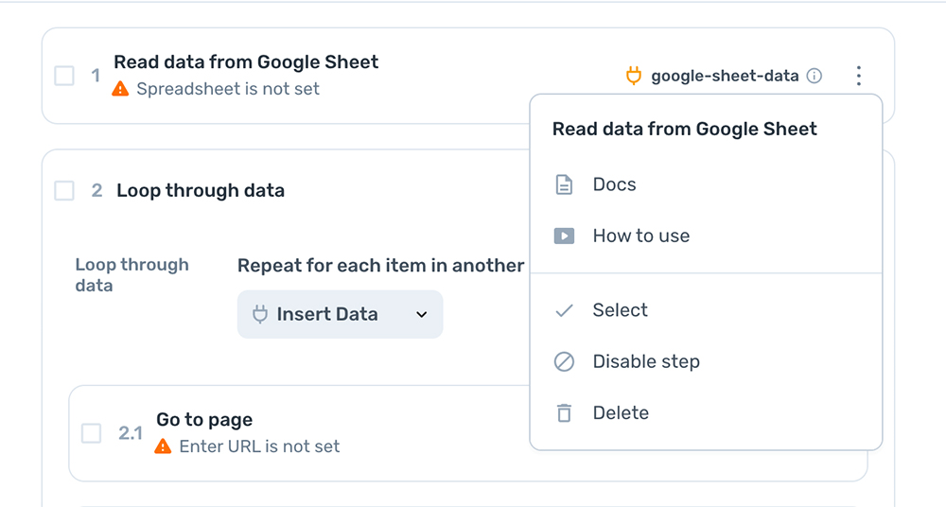Image resolution: width=946 pixels, height=507 pixels.
Task: Click the Docs document icon in menu
Action: pos(564,184)
